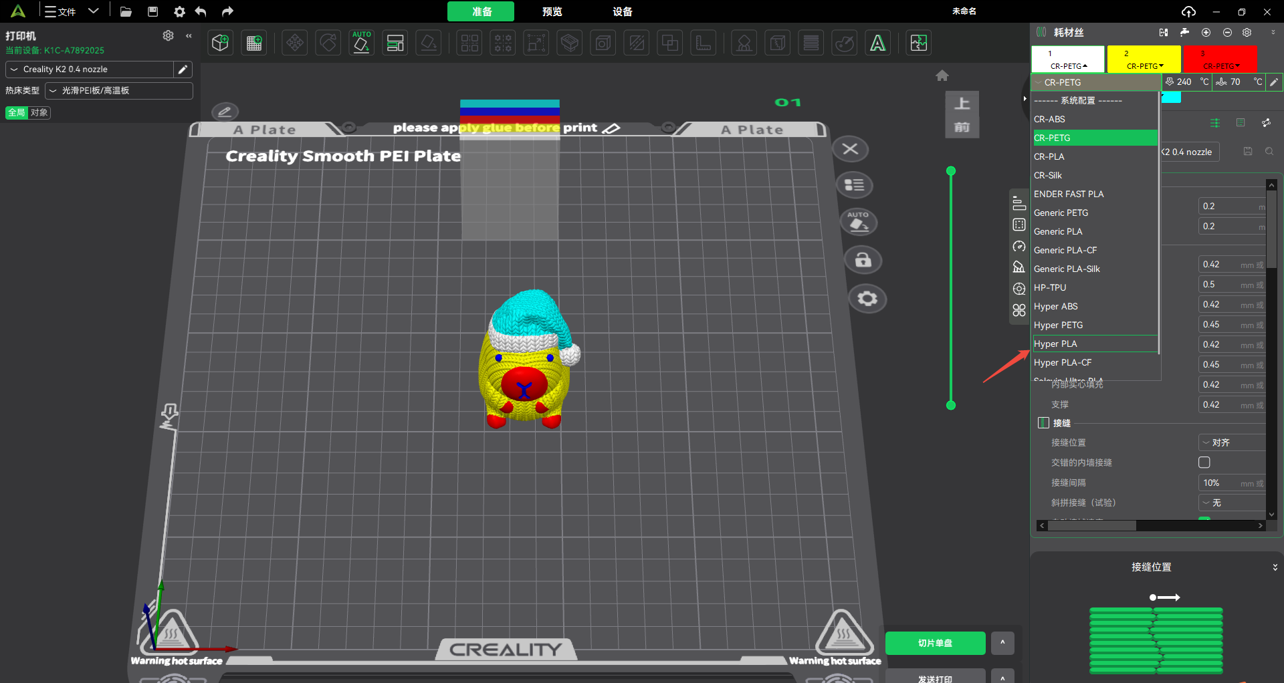This screenshot has width=1284, height=683.
Task: Select the rotate tool in toolbar
Action: click(x=328, y=43)
